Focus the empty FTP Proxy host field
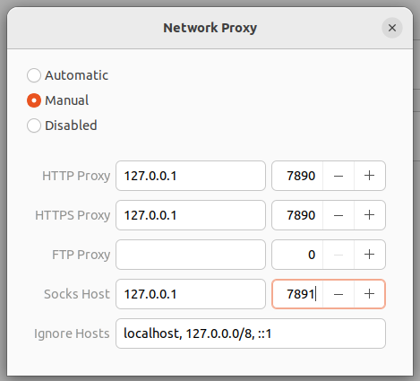 pos(191,255)
